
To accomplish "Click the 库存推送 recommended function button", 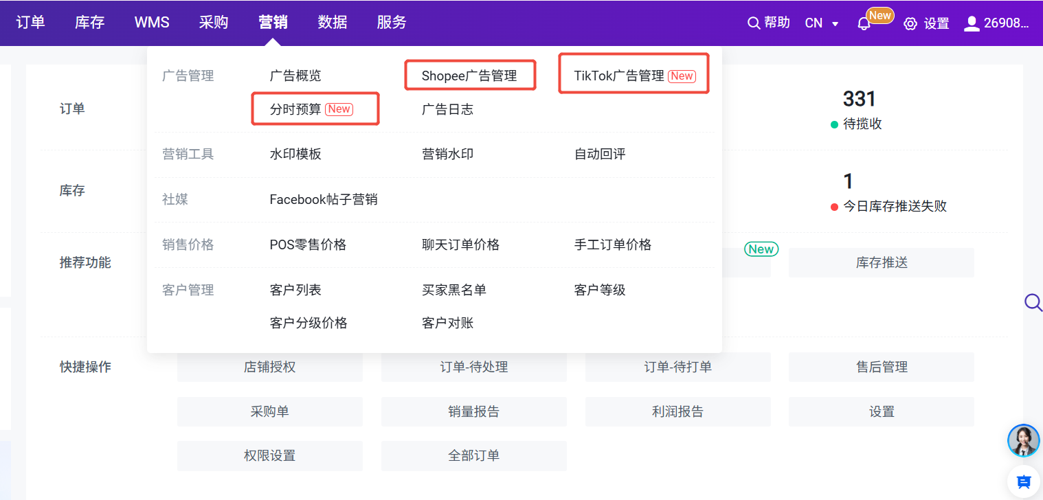I will point(882,263).
